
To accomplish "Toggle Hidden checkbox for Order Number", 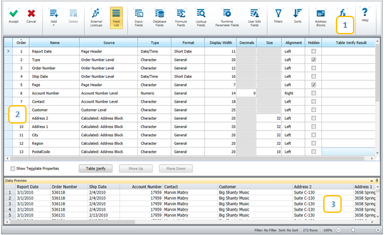I will pyautogui.click(x=314, y=68).
